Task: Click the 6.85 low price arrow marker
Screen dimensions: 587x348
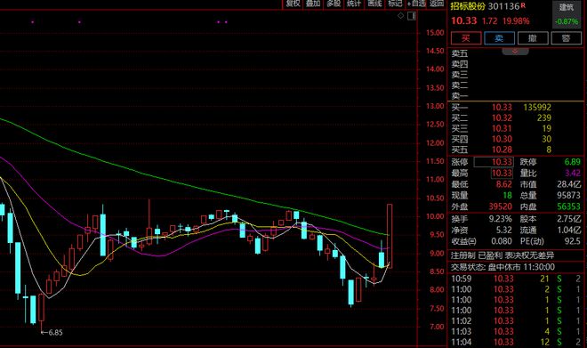Action: [52, 332]
